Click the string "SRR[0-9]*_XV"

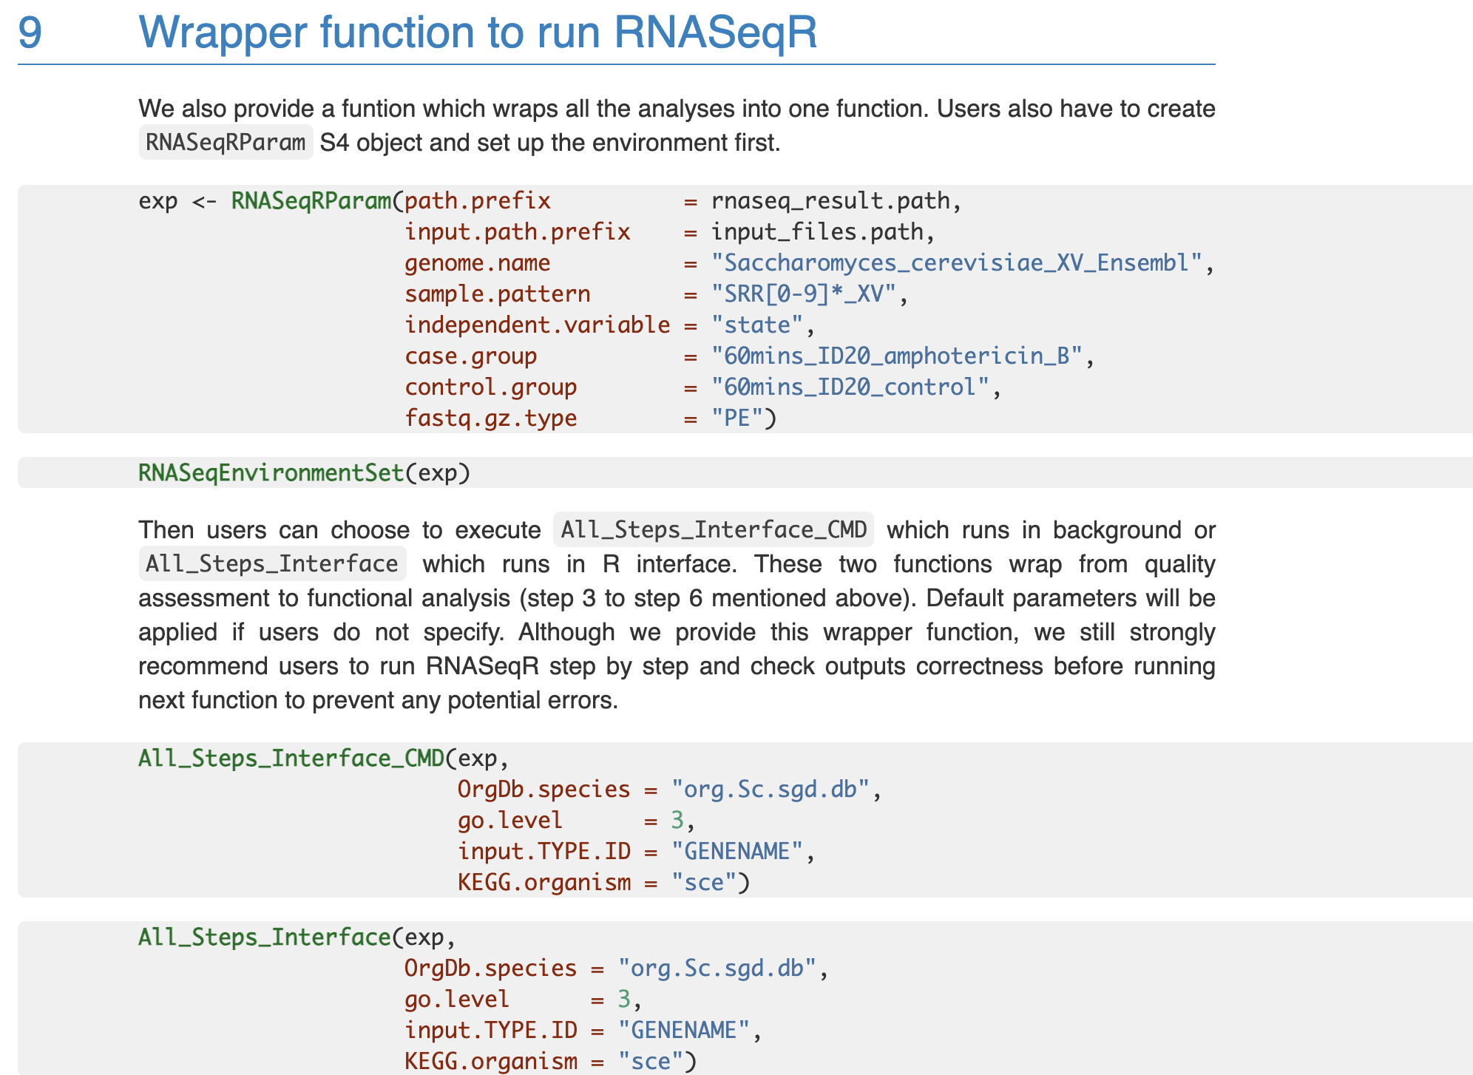[x=804, y=294]
